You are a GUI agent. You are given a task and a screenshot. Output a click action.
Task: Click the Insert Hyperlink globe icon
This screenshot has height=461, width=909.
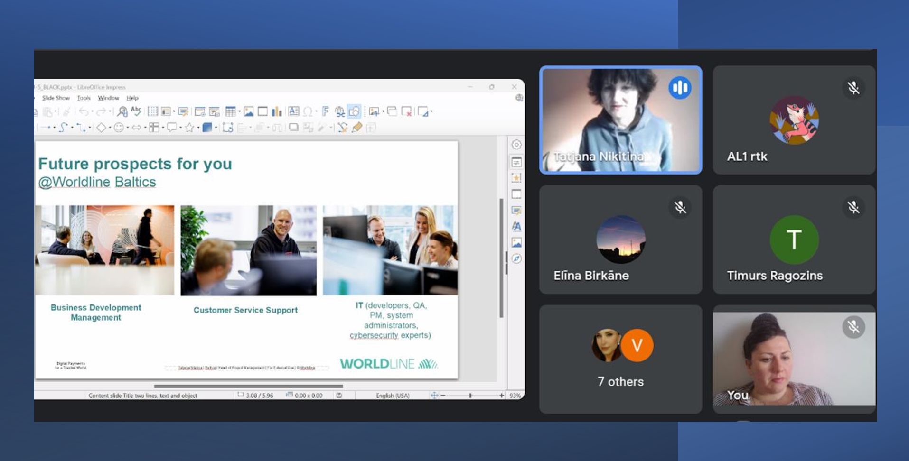340,111
